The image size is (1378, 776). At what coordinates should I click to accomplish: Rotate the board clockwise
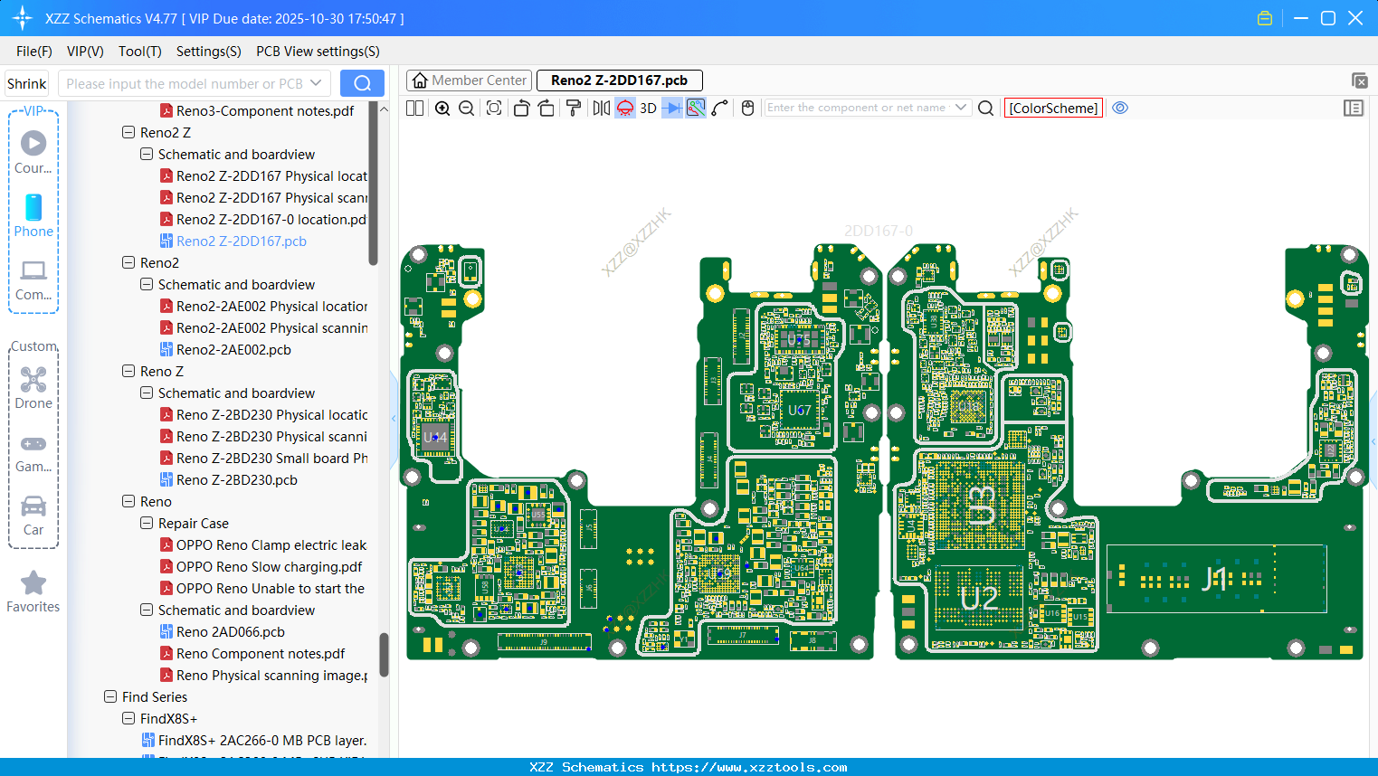(x=546, y=108)
